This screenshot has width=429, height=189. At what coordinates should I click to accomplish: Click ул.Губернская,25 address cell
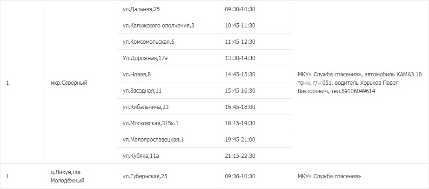point(144,176)
